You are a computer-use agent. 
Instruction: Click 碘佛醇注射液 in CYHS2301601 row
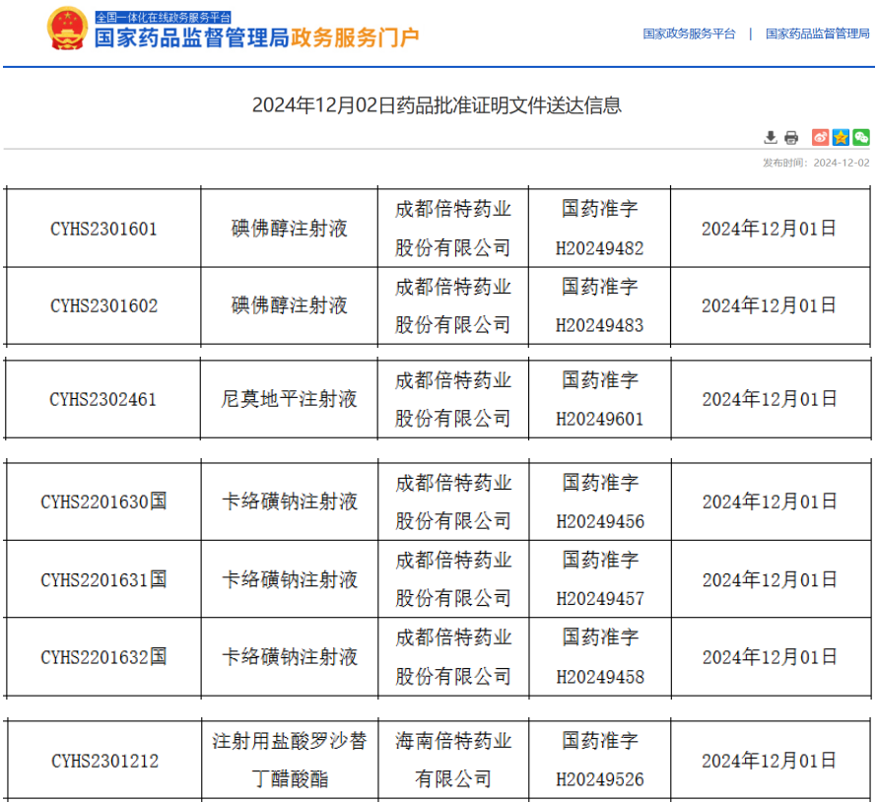[289, 229]
